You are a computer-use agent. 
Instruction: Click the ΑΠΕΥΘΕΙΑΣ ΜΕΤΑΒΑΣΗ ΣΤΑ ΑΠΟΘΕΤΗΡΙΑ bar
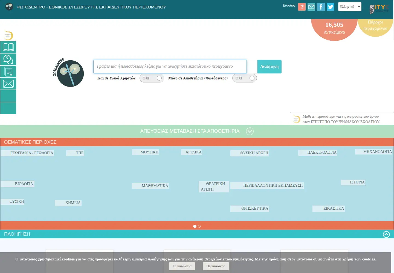point(197,131)
